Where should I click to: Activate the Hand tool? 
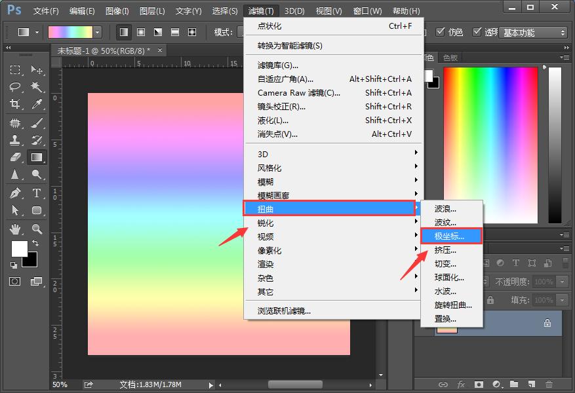pyautogui.click(x=16, y=229)
